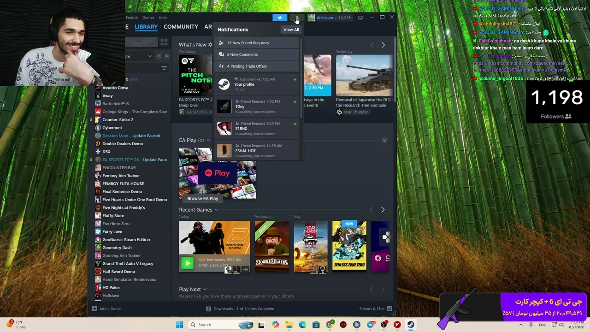
Task: Switch to the LIBRARY tab
Action: [x=146, y=27]
